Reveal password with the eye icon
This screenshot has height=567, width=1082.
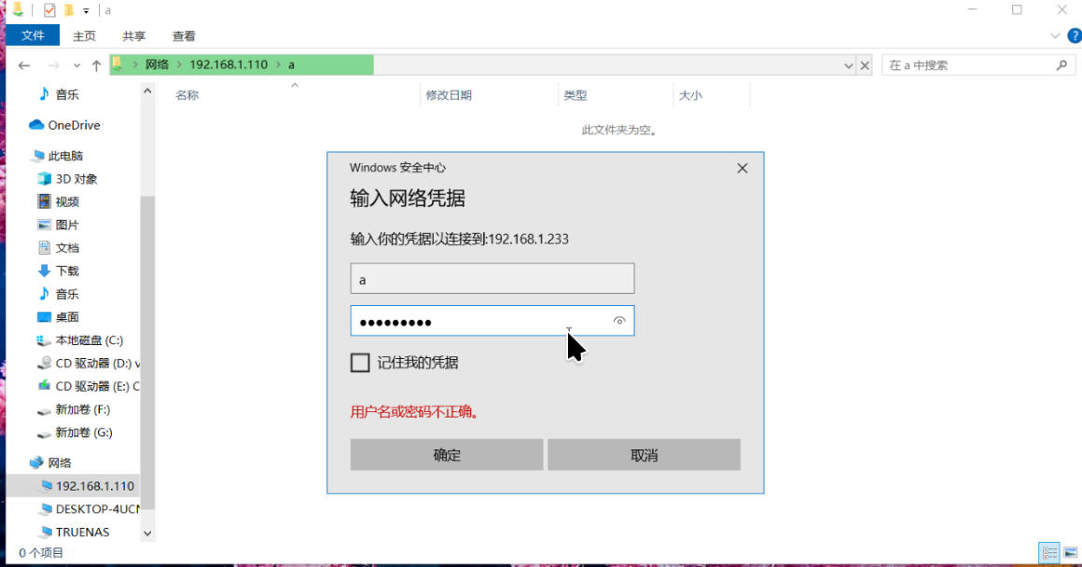pos(619,321)
